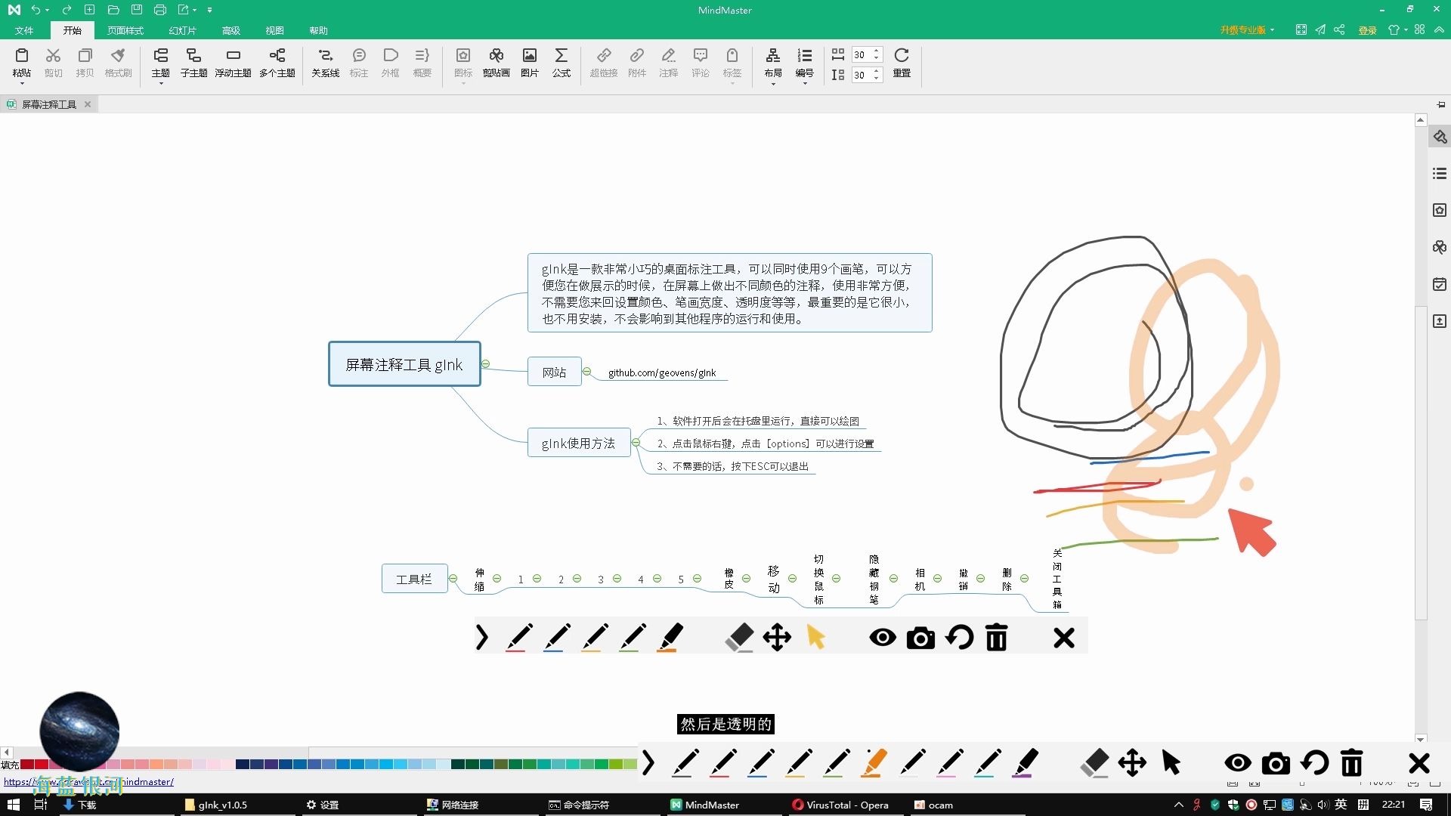Click the print icon in the title bar

(159, 10)
